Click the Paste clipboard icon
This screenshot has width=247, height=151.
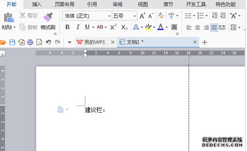click(9, 17)
